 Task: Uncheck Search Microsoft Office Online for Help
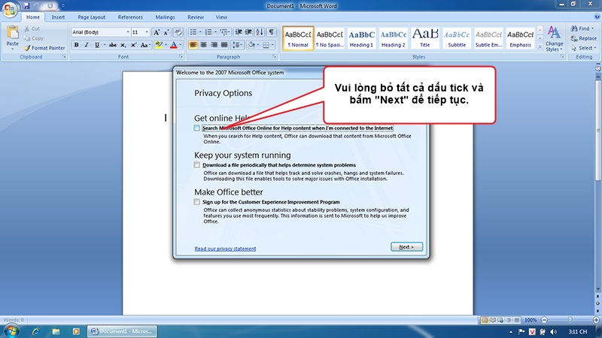tap(196, 128)
